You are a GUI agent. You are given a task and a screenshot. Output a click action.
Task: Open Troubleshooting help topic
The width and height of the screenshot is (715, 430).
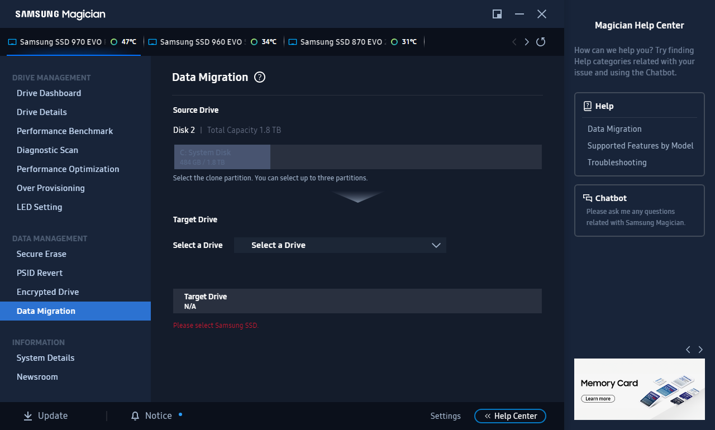coord(617,163)
